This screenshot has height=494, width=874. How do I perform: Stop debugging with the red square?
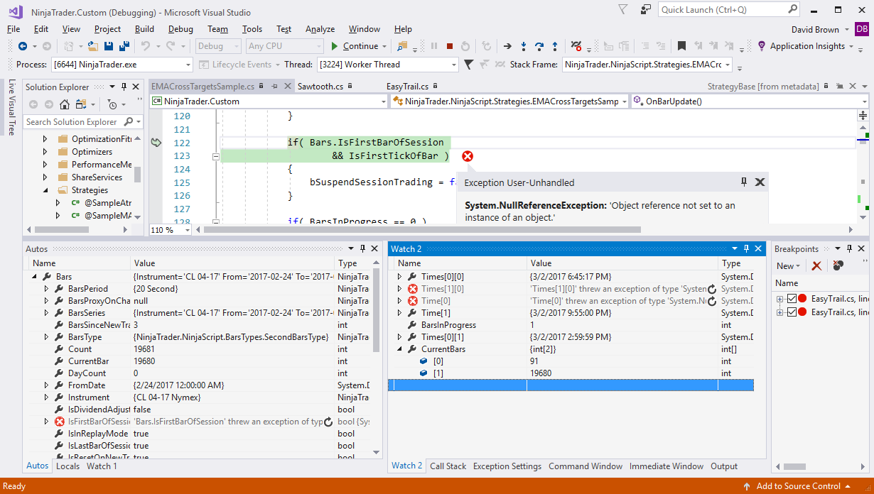[x=450, y=46]
